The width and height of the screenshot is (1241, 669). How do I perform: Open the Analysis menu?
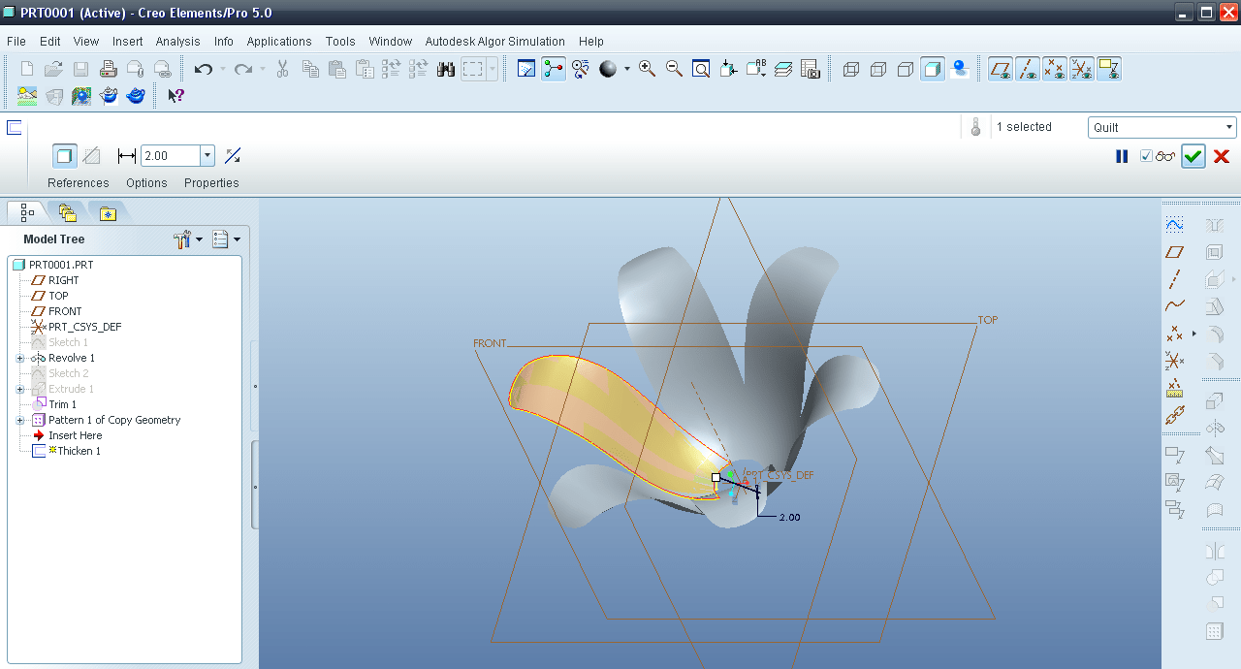[177, 42]
